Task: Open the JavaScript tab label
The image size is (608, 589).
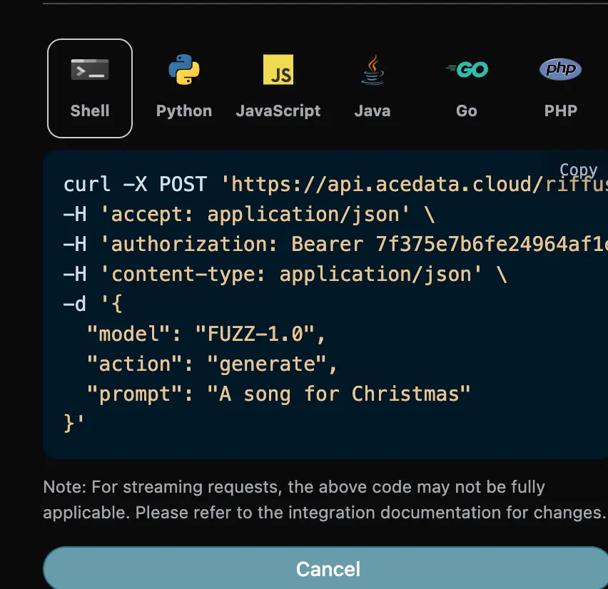Action: (278, 111)
